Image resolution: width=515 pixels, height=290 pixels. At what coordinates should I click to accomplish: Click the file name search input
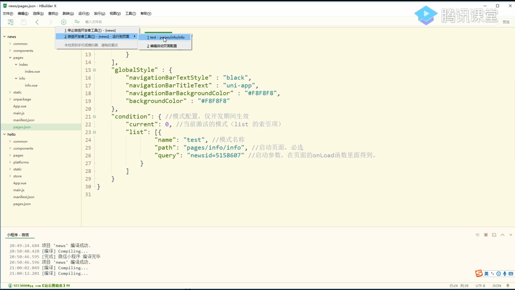[93, 22]
